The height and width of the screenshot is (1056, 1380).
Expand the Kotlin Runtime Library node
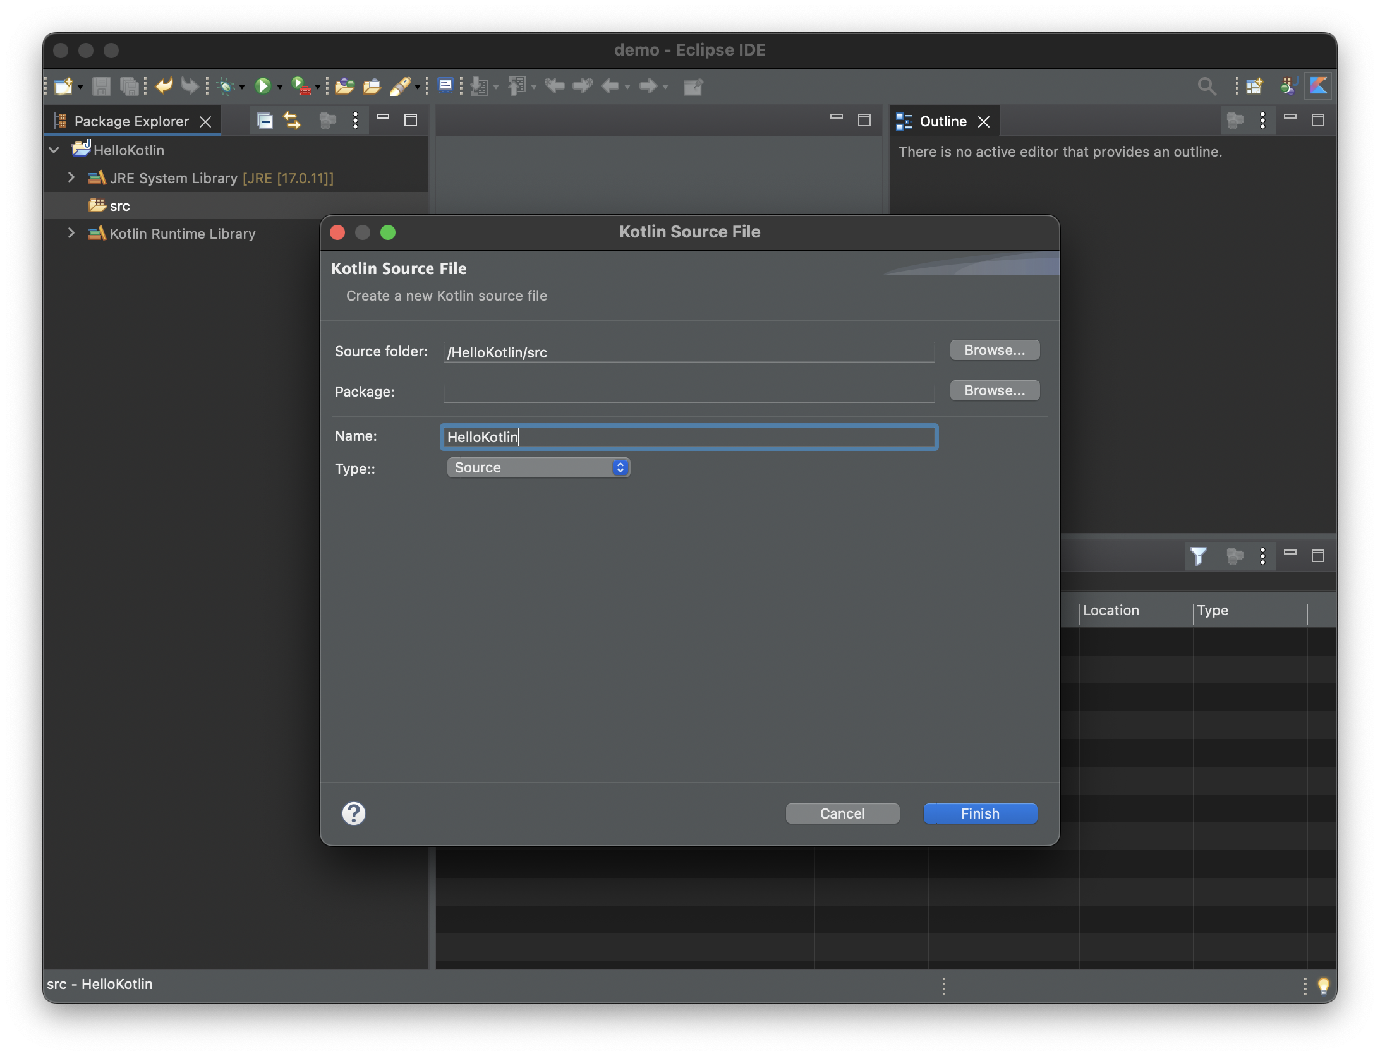point(71,234)
